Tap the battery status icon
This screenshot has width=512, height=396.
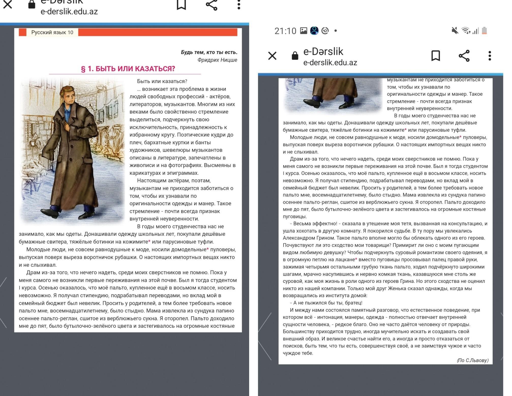click(x=485, y=31)
